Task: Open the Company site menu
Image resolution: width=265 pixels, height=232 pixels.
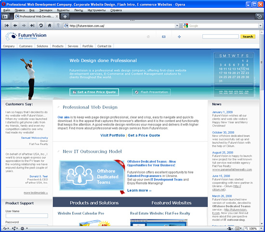Action: coord(9,46)
